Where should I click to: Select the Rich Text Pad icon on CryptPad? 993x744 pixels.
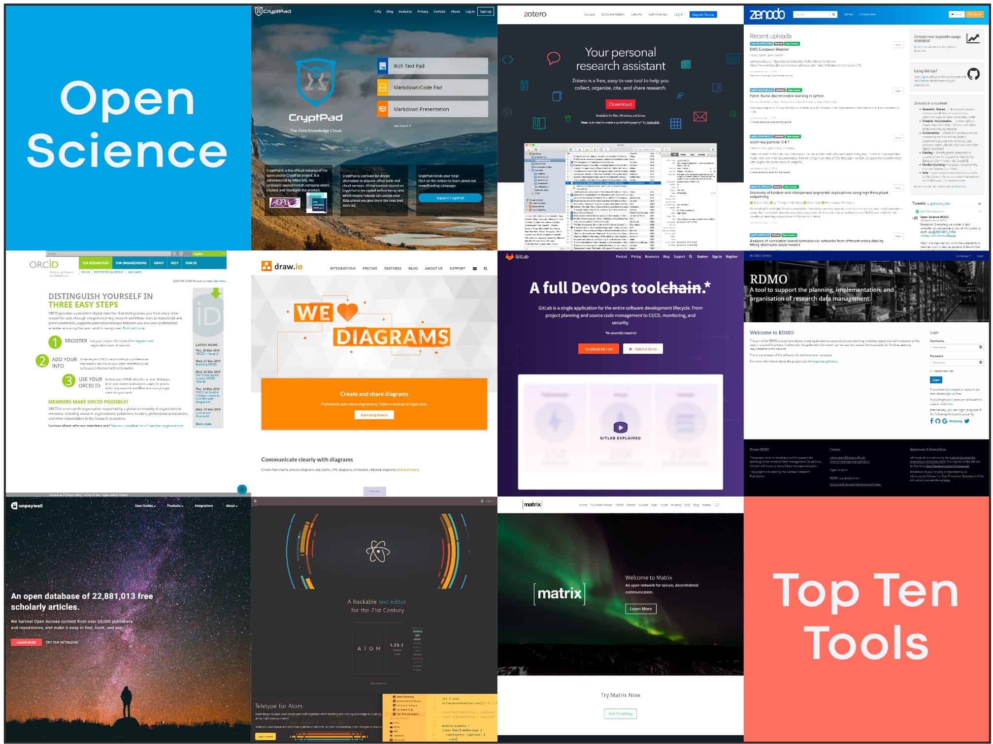point(382,65)
